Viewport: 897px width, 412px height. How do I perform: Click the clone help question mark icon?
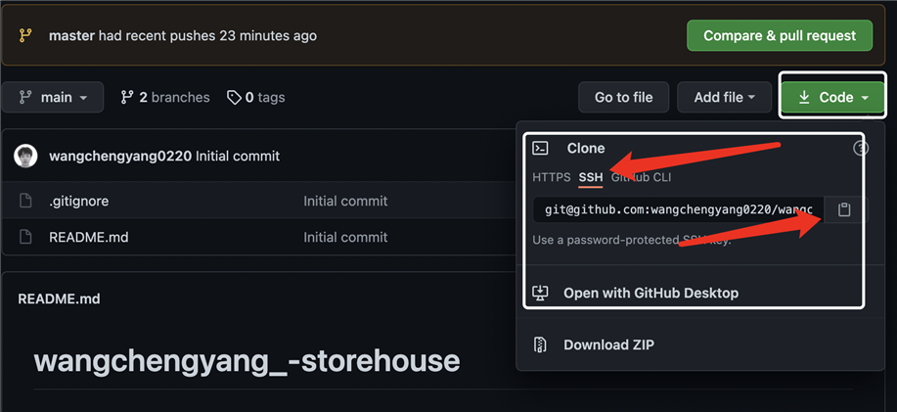861,149
